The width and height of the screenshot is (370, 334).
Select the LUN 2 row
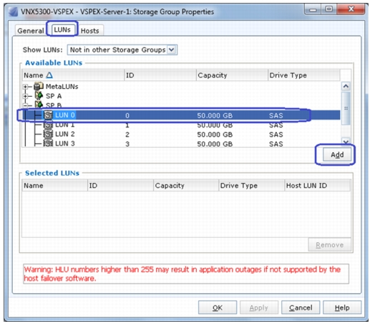point(181,134)
